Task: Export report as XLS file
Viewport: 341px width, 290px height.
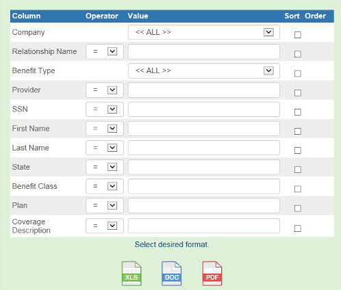Action: (x=131, y=274)
